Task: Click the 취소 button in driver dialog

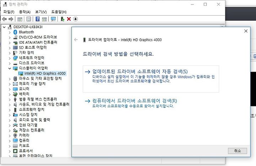Action: click(238, 151)
